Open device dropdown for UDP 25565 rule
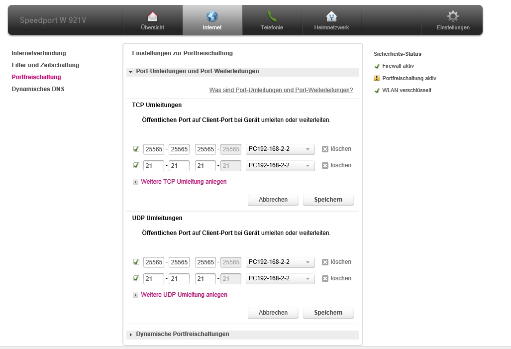The width and height of the screenshot is (511, 349). pos(280,262)
